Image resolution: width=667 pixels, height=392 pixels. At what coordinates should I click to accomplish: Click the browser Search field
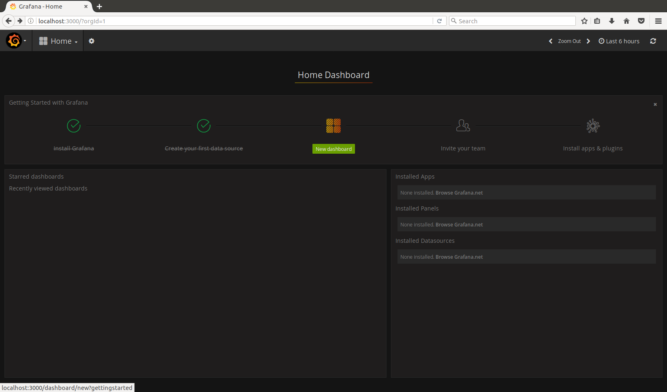512,21
